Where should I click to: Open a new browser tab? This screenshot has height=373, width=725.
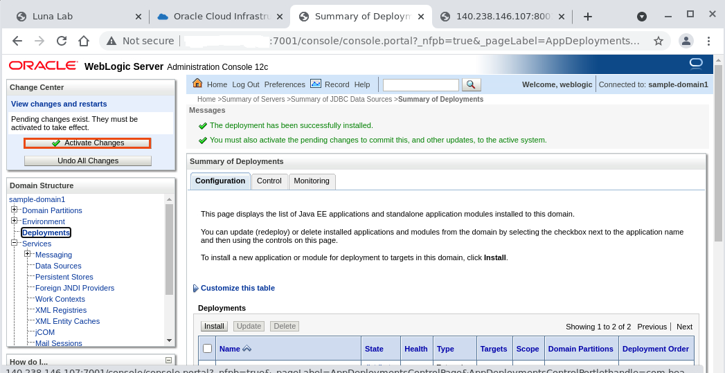click(x=588, y=17)
